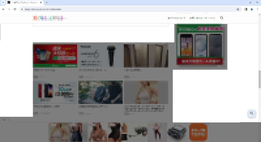Open the orange TEMU ad at bottom
This screenshot has width=261, height=142.
click(198, 132)
